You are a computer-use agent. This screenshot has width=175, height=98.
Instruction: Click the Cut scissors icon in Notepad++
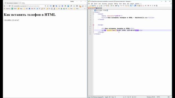(104, 6)
